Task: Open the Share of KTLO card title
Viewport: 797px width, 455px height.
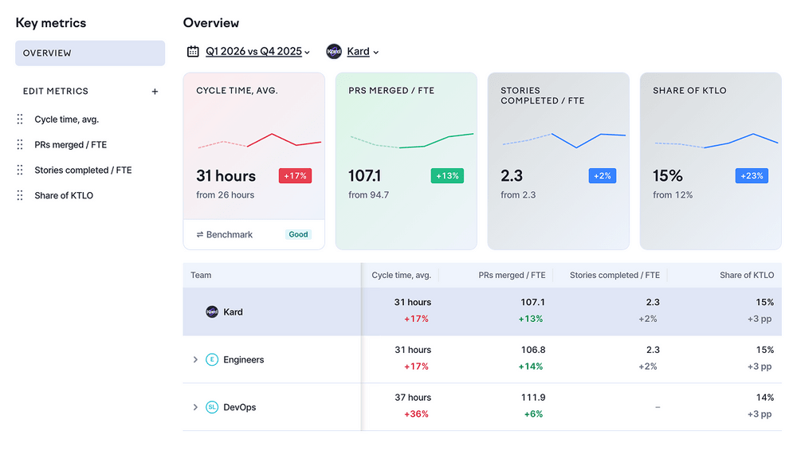Action: pos(689,91)
